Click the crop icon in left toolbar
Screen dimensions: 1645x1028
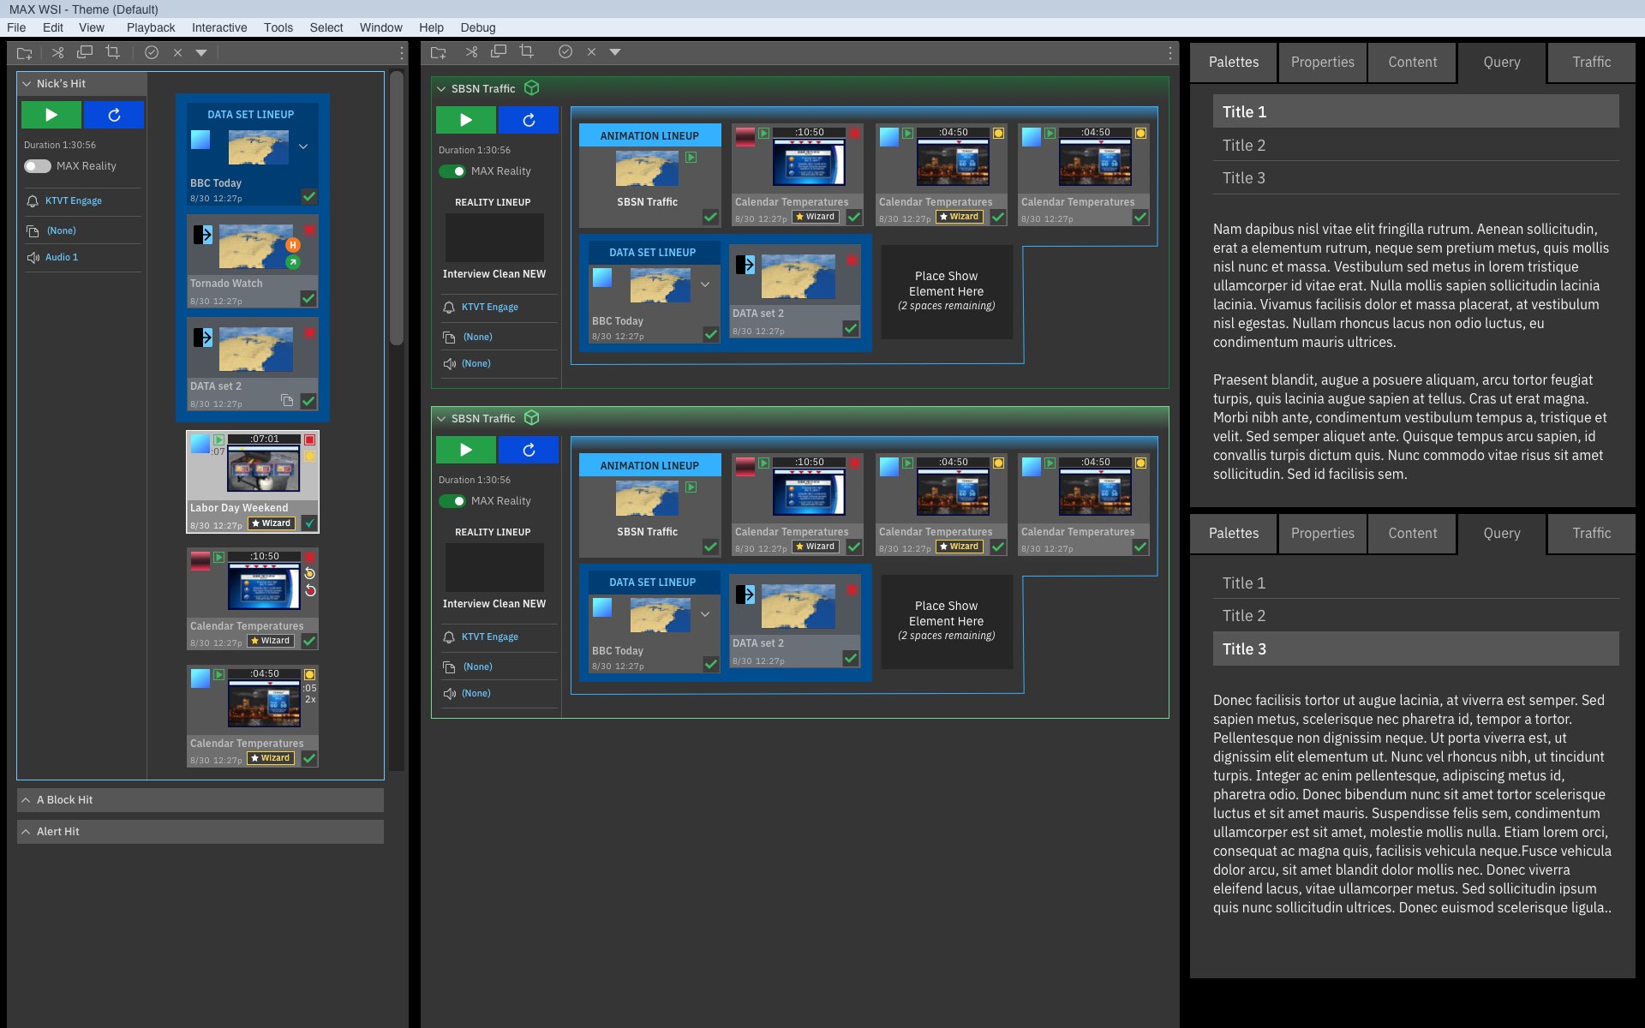[x=112, y=52]
